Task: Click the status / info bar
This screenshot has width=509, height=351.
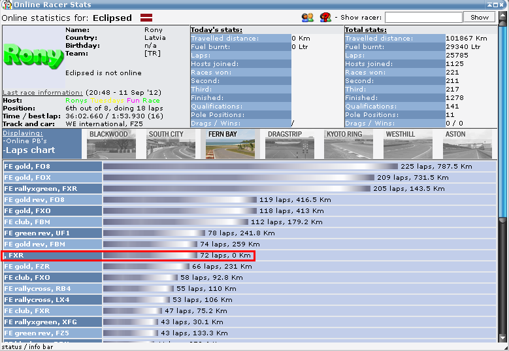Action: (27, 347)
